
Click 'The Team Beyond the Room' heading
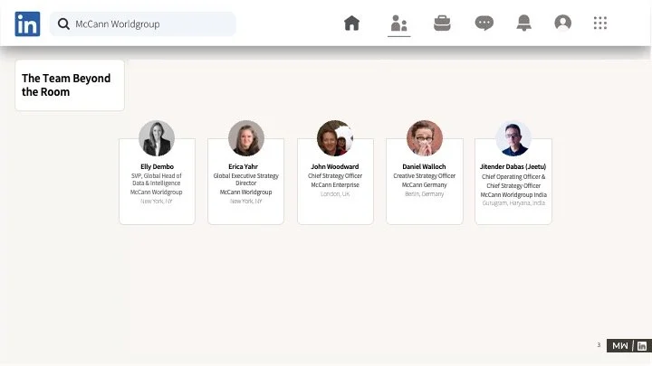pos(66,85)
